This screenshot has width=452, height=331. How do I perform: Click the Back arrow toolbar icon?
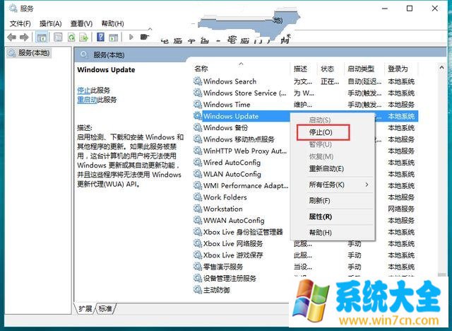(x=12, y=37)
